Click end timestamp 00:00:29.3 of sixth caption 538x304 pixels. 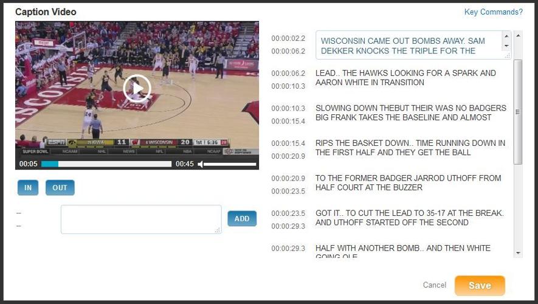pos(288,226)
